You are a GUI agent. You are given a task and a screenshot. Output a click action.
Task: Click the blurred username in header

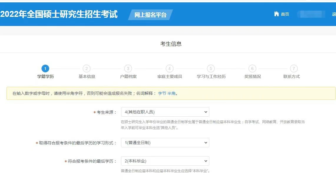pyautogui.click(x=311, y=14)
